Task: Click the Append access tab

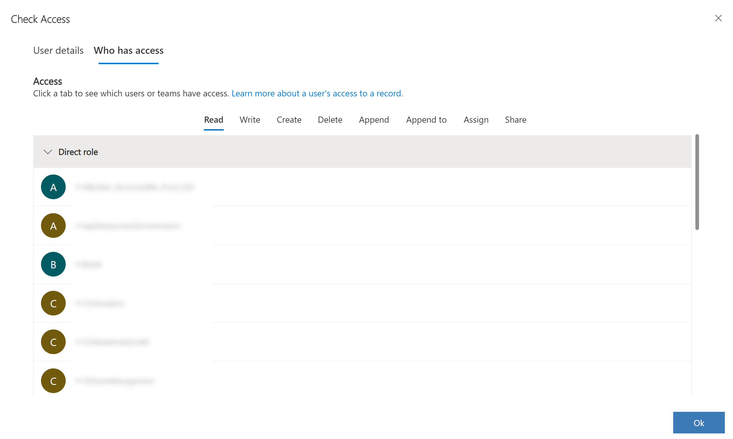Action: pos(374,120)
